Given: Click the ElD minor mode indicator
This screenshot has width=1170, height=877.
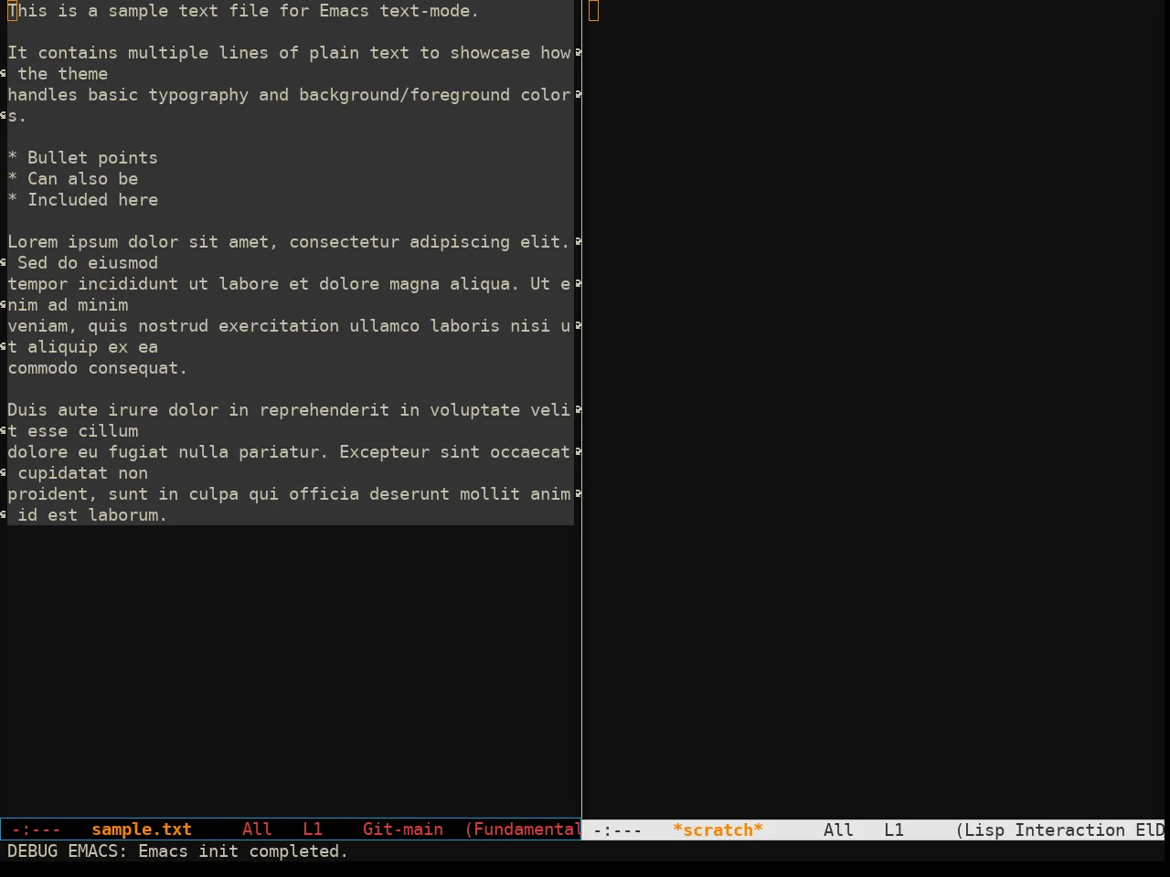Looking at the screenshot, I should click(x=1150, y=830).
